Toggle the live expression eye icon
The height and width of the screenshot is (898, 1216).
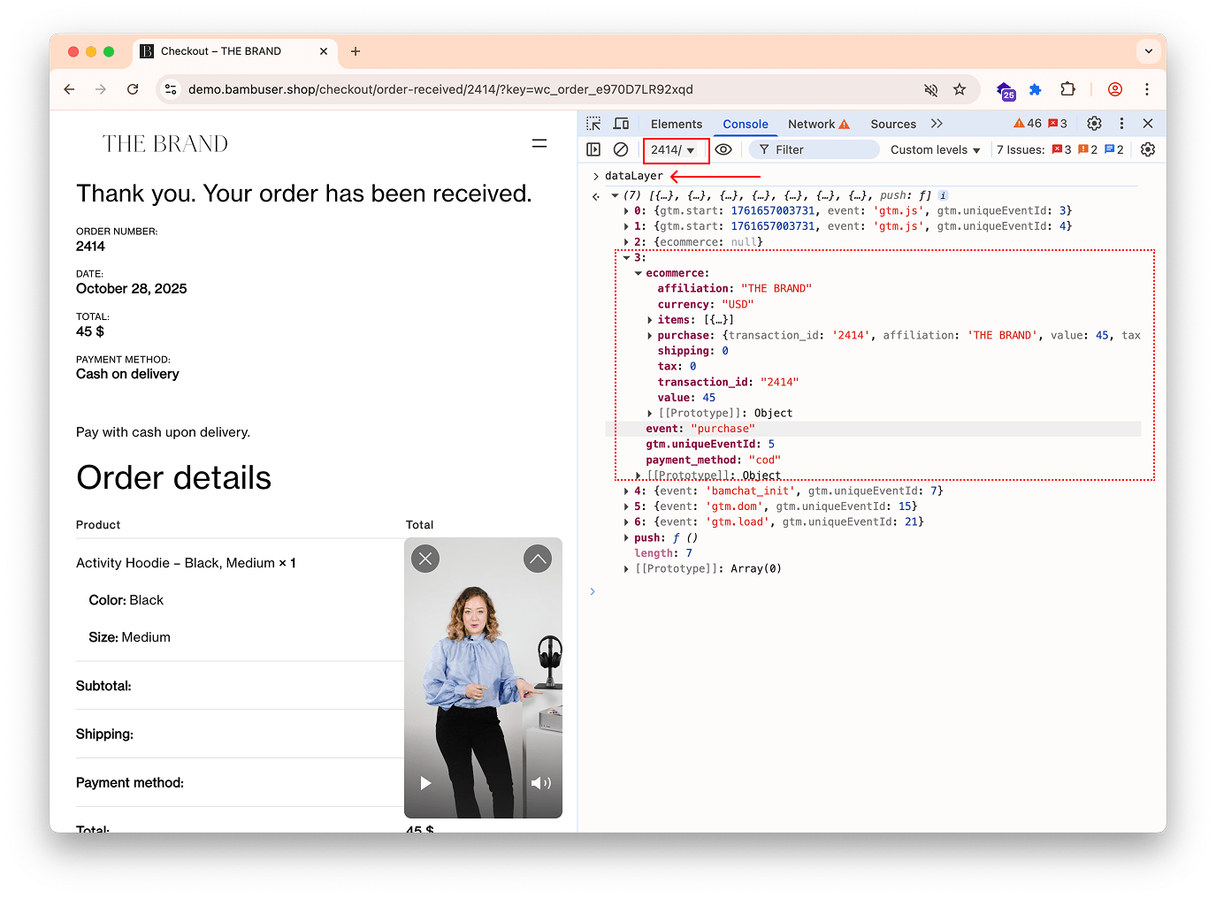tap(723, 148)
